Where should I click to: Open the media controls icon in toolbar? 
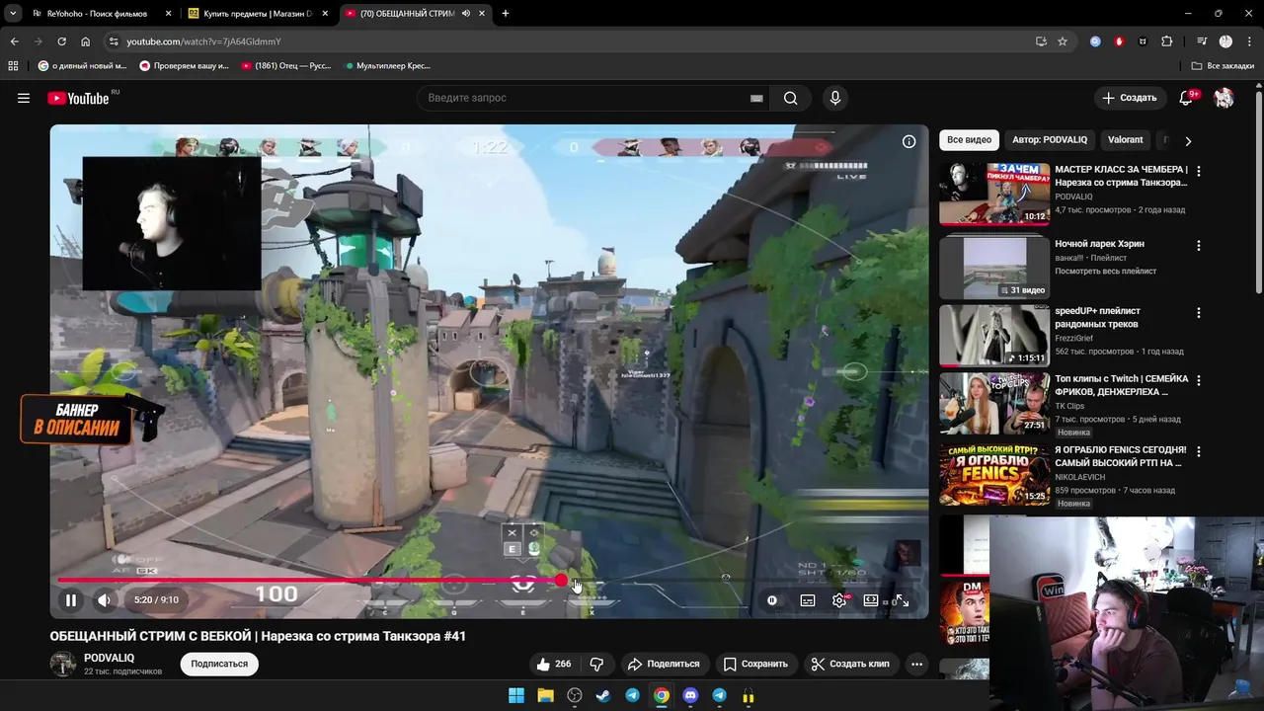(1202, 41)
